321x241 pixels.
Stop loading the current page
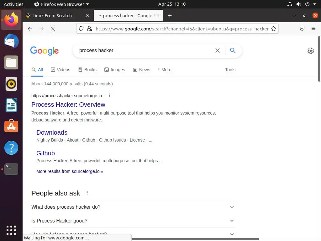tap(53, 29)
